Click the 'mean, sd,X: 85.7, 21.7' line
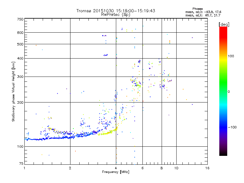 point(203,15)
